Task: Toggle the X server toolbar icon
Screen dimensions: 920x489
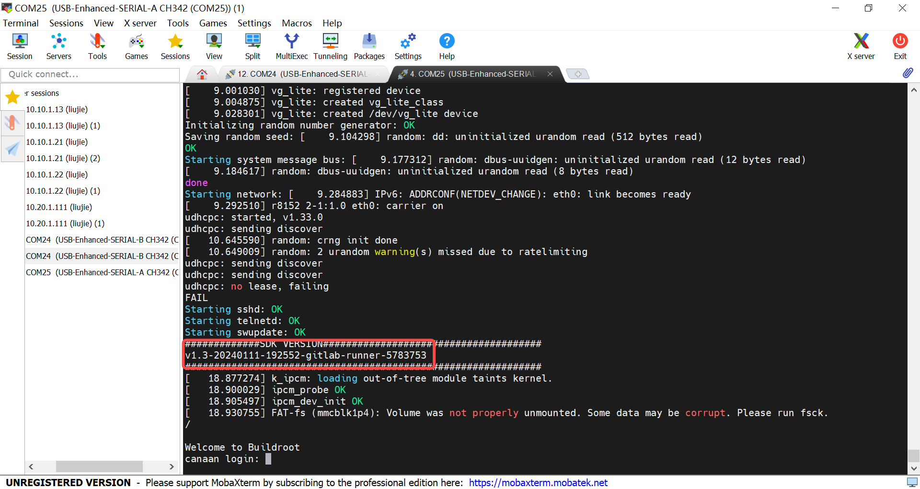Action: (861, 47)
